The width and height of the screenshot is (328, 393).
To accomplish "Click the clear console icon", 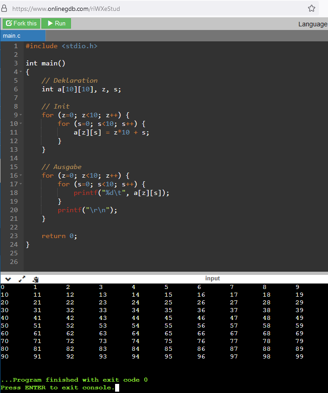I will 35,279.
